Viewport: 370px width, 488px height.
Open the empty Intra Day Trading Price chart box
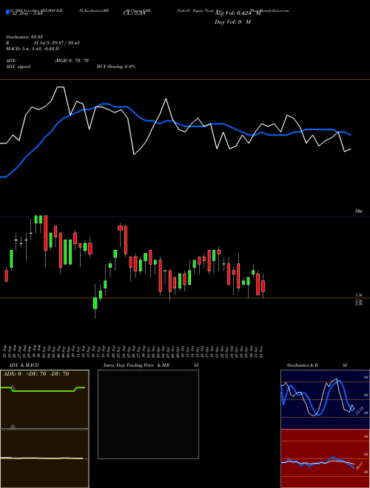pos(148,414)
